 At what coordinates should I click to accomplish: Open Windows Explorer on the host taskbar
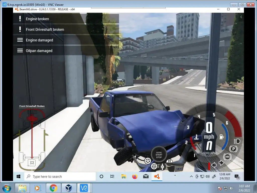pyautogui.click(x=22, y=188)
